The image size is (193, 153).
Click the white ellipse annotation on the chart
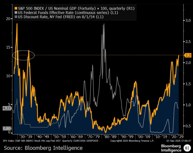click(x=24, y=55)
